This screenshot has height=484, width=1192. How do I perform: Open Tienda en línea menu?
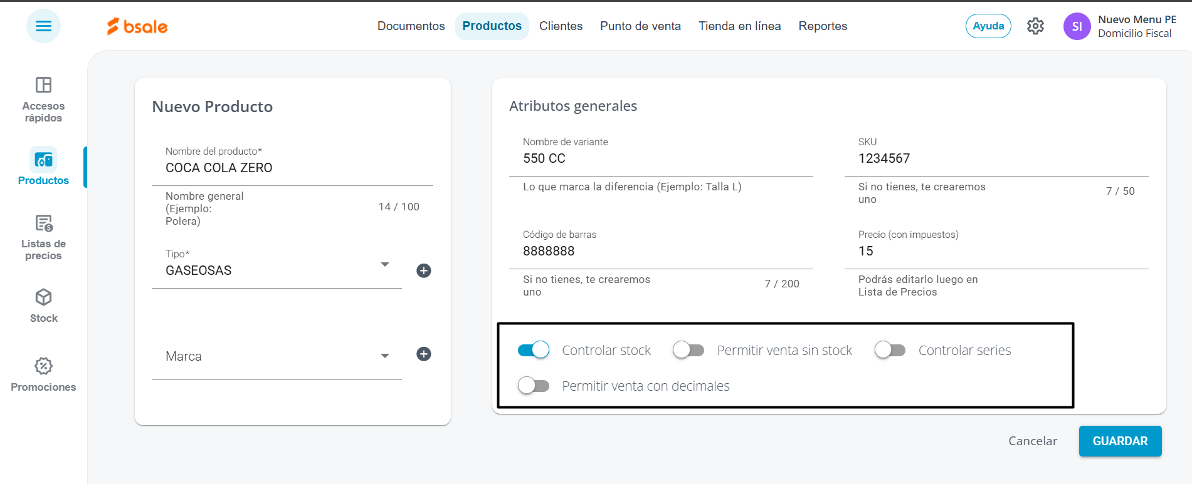click(740, 26)
